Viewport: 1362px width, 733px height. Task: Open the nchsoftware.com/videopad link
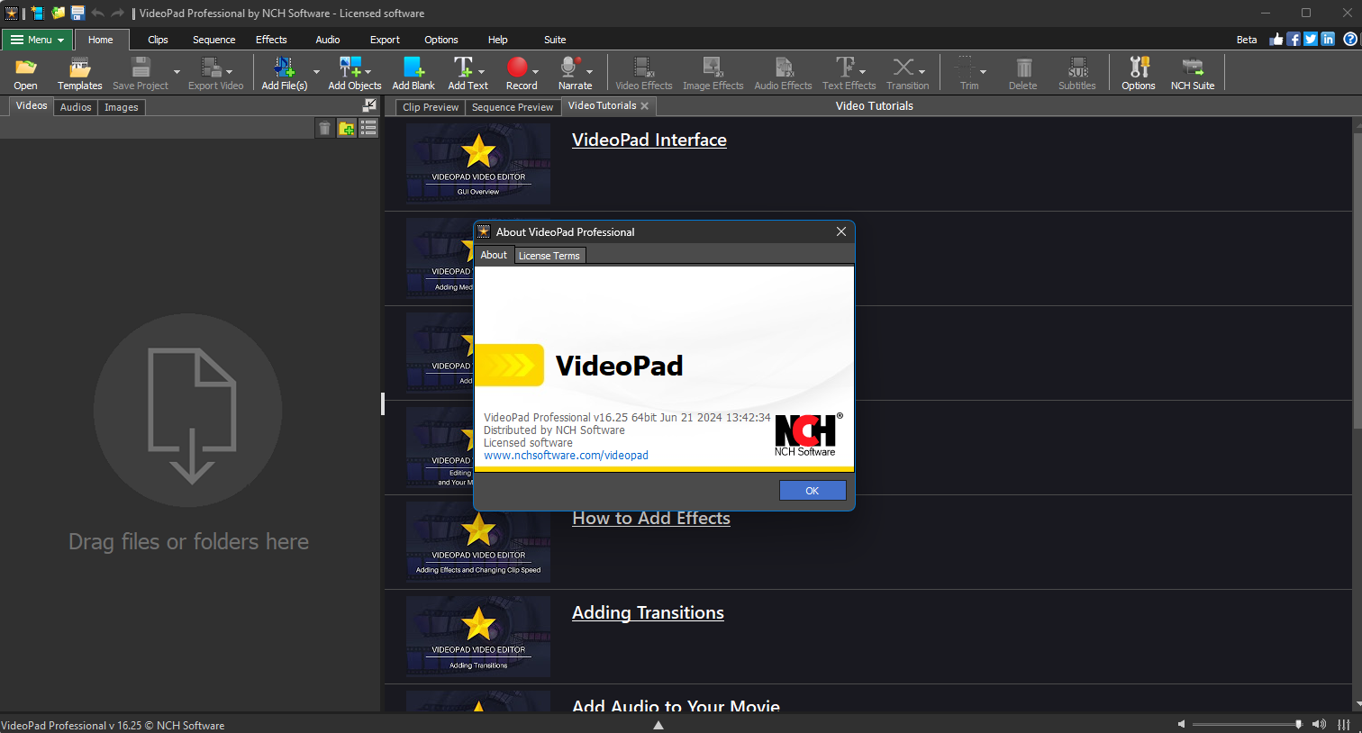[566, 456]
